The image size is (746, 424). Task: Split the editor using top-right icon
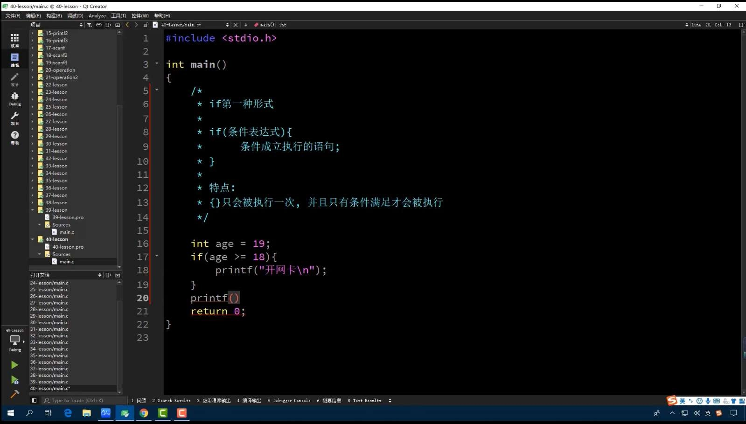click(741, 25)
